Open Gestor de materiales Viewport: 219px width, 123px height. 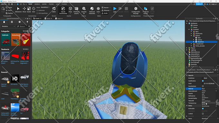92,10
